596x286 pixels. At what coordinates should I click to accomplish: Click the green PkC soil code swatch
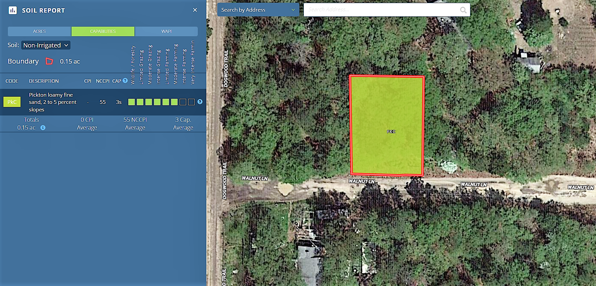(x=12, y=102)
